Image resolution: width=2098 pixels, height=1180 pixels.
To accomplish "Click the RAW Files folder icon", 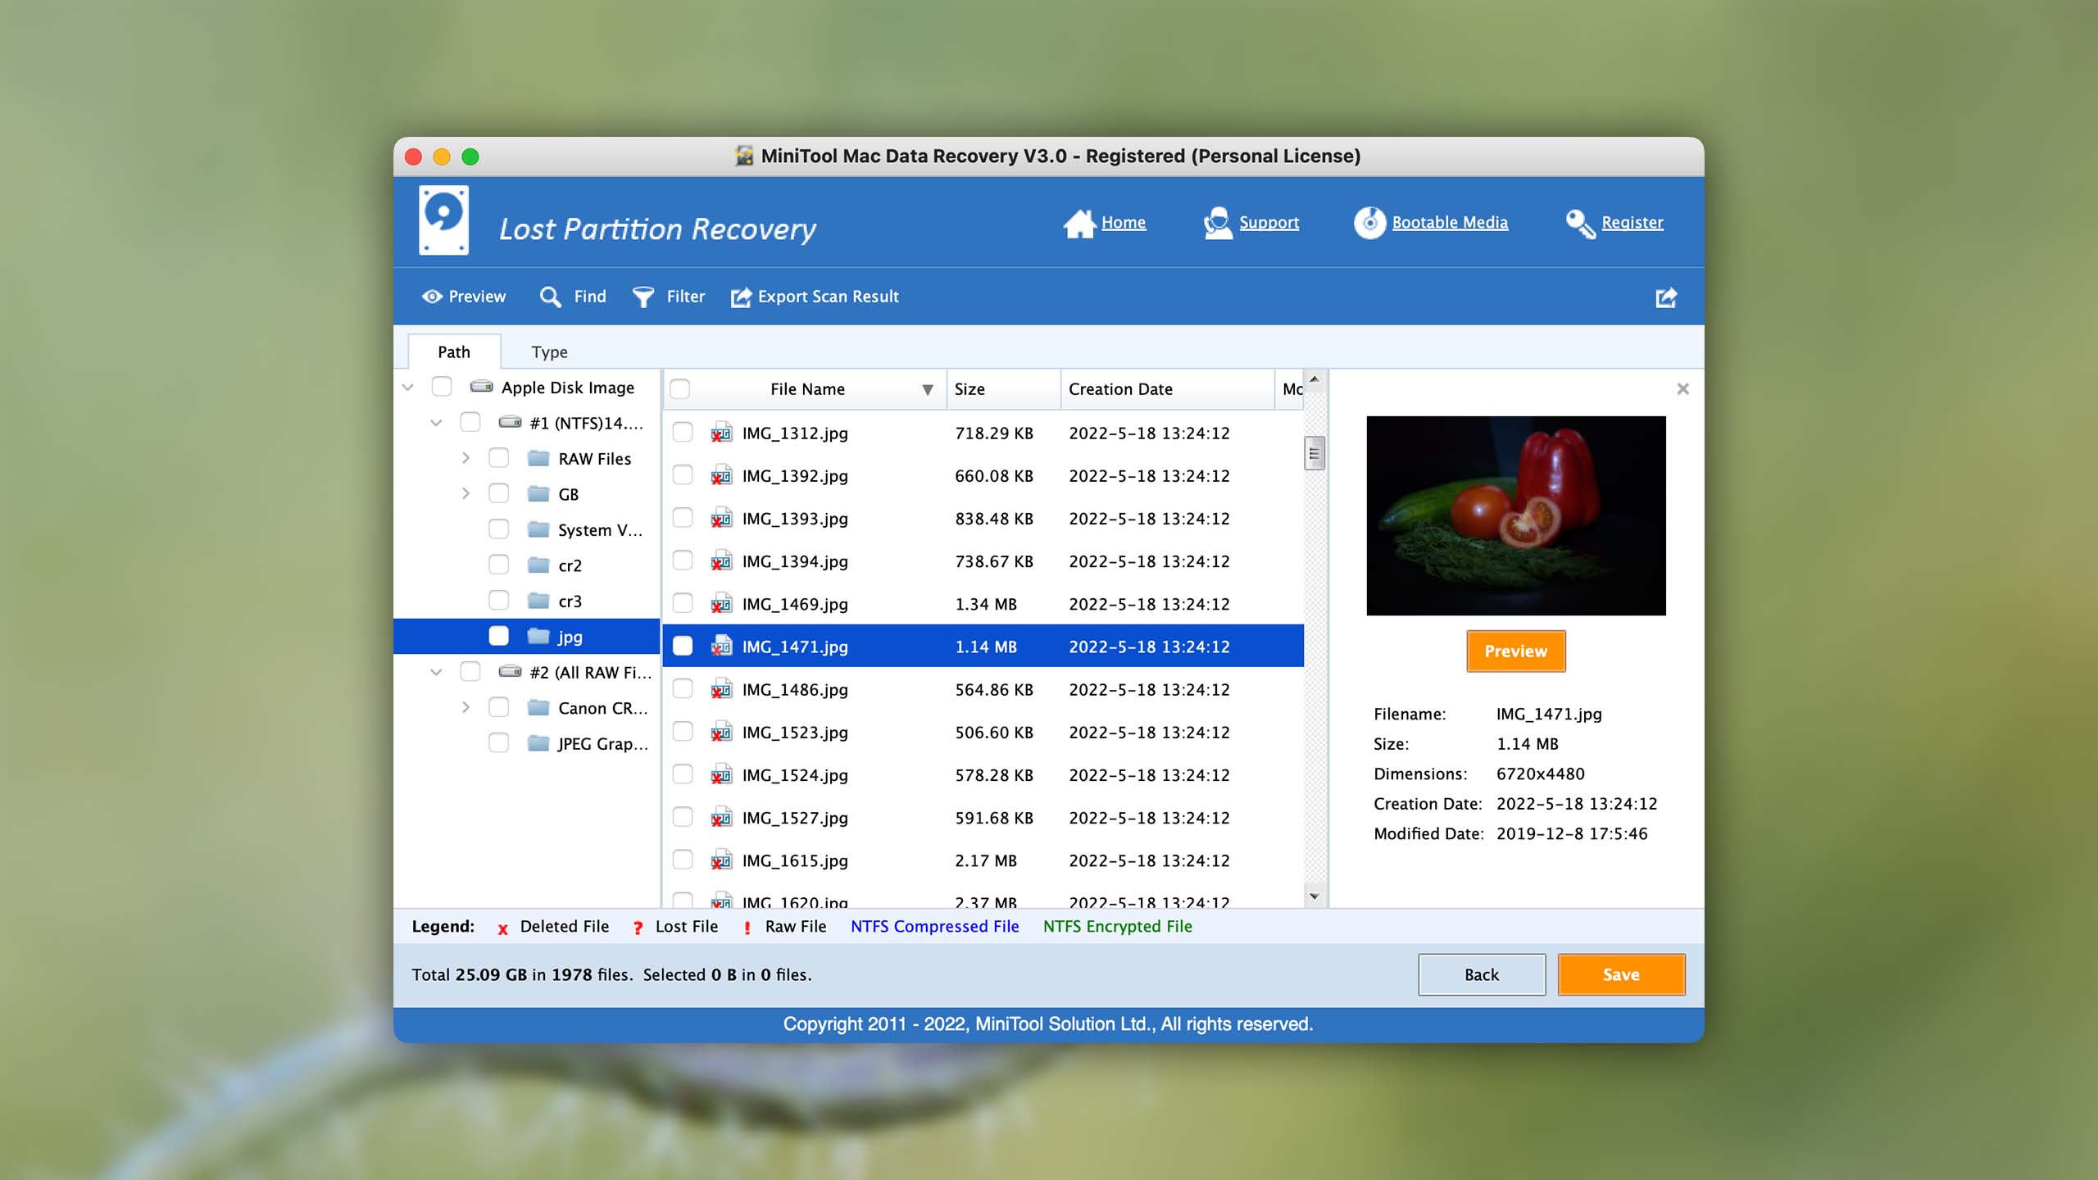I will 538,458.
